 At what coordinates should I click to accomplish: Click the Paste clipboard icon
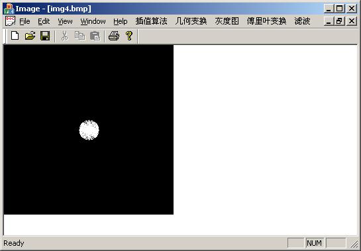(95, 36)
